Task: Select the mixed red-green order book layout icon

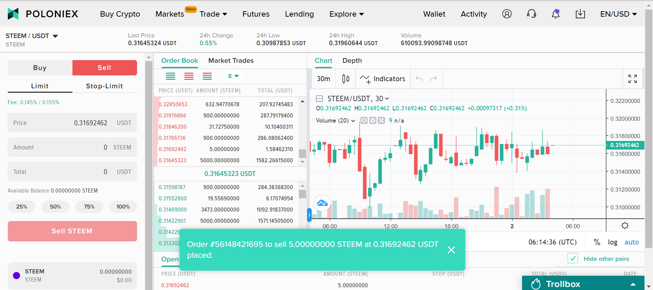Action: tap(207, 76)
